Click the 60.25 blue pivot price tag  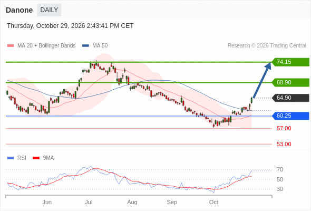click(x=290, y=116)
